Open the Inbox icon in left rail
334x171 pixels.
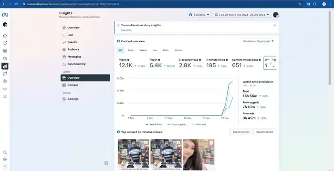click(x=5, y=58)
